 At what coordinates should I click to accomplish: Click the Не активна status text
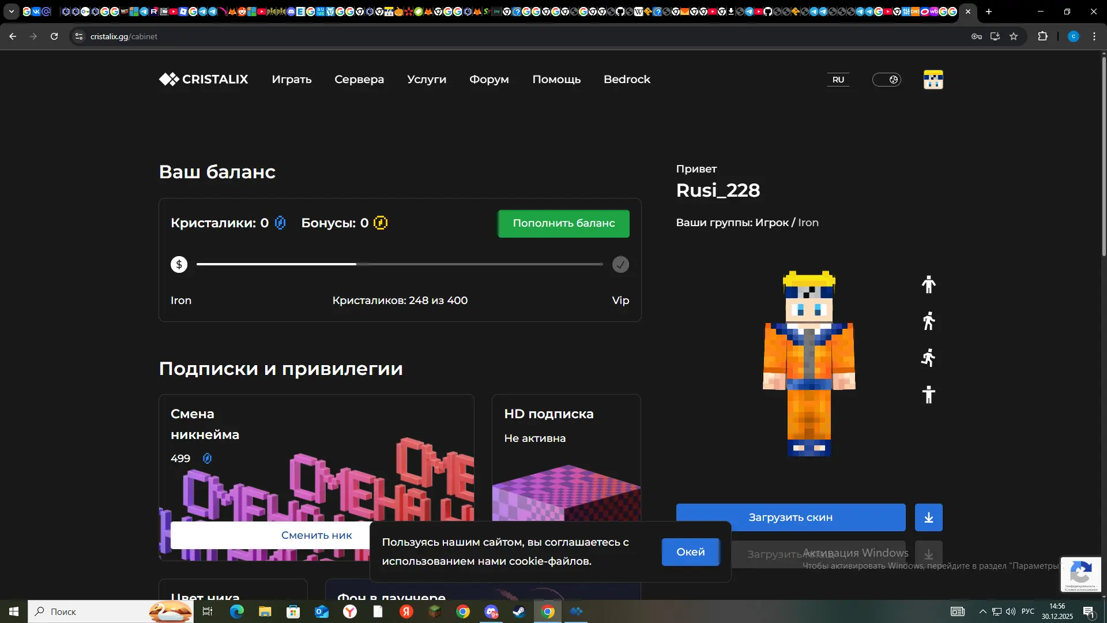(535, 438)
